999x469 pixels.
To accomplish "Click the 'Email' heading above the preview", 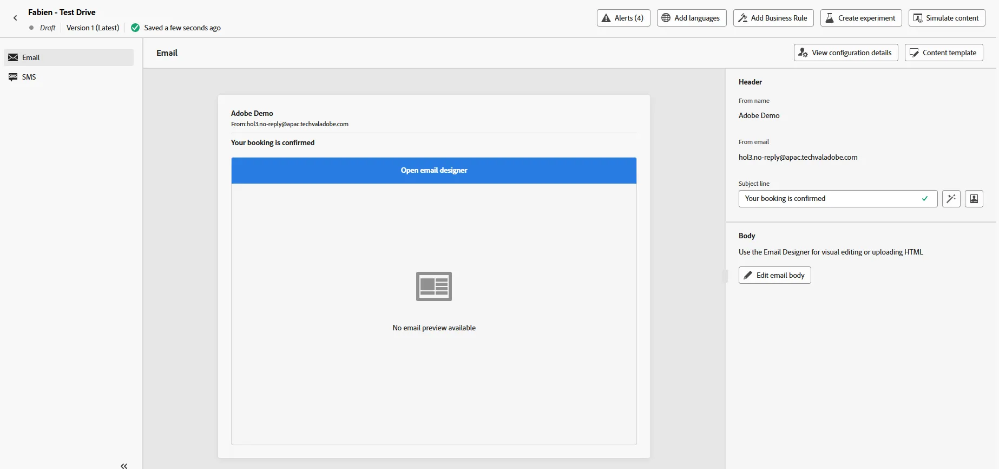I will [x=167, y=53].
